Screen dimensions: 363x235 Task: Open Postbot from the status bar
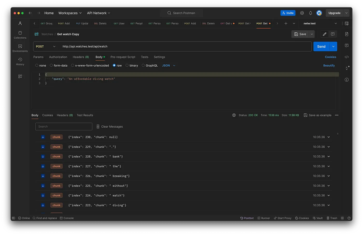tap(247, 218)
